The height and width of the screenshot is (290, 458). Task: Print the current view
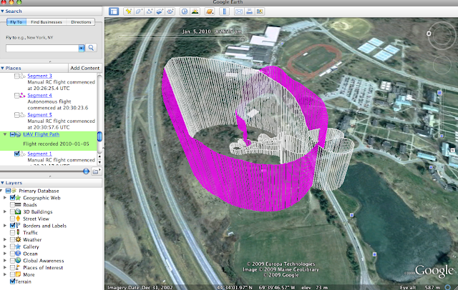249,11
